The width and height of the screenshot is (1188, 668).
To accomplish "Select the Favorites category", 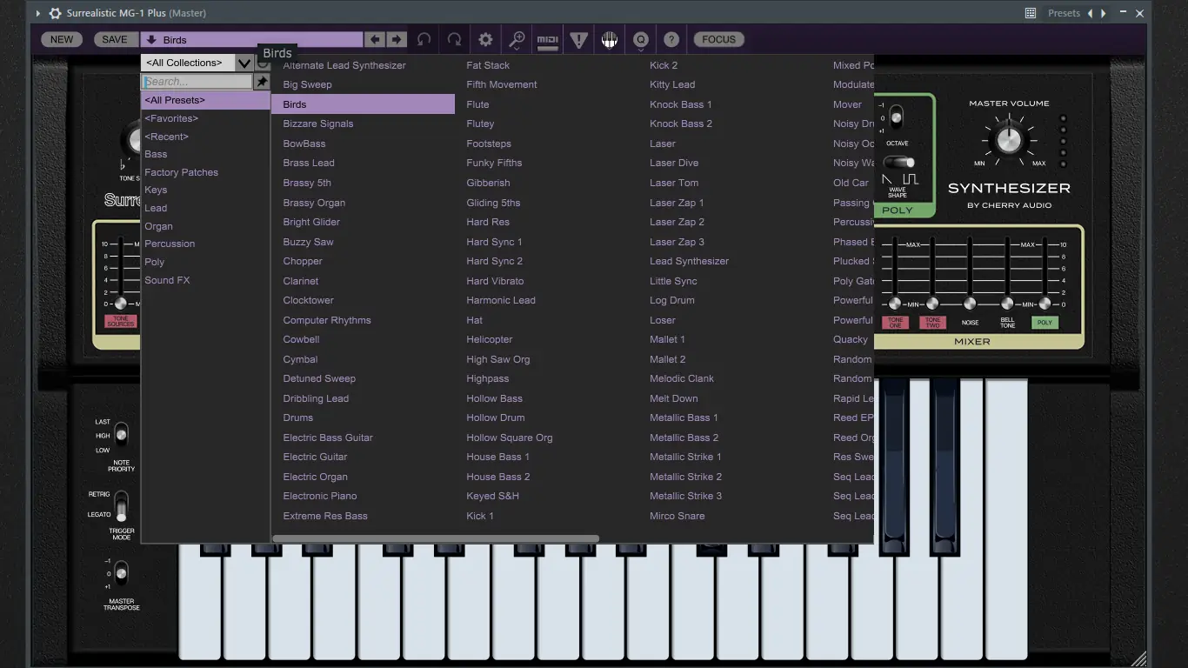I will (x=205, y=118).
